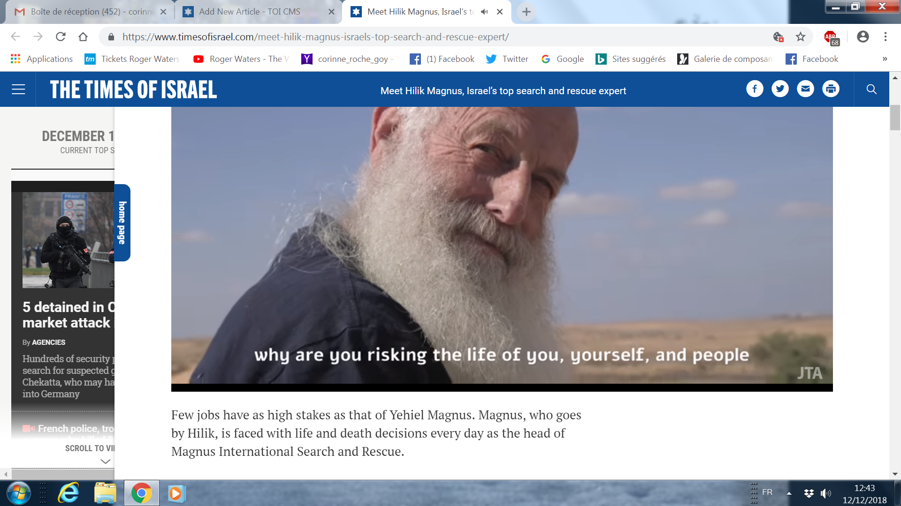Viewport: 901px width, 506px height.
Task: Share the article by email
Action: click(805, 89)
